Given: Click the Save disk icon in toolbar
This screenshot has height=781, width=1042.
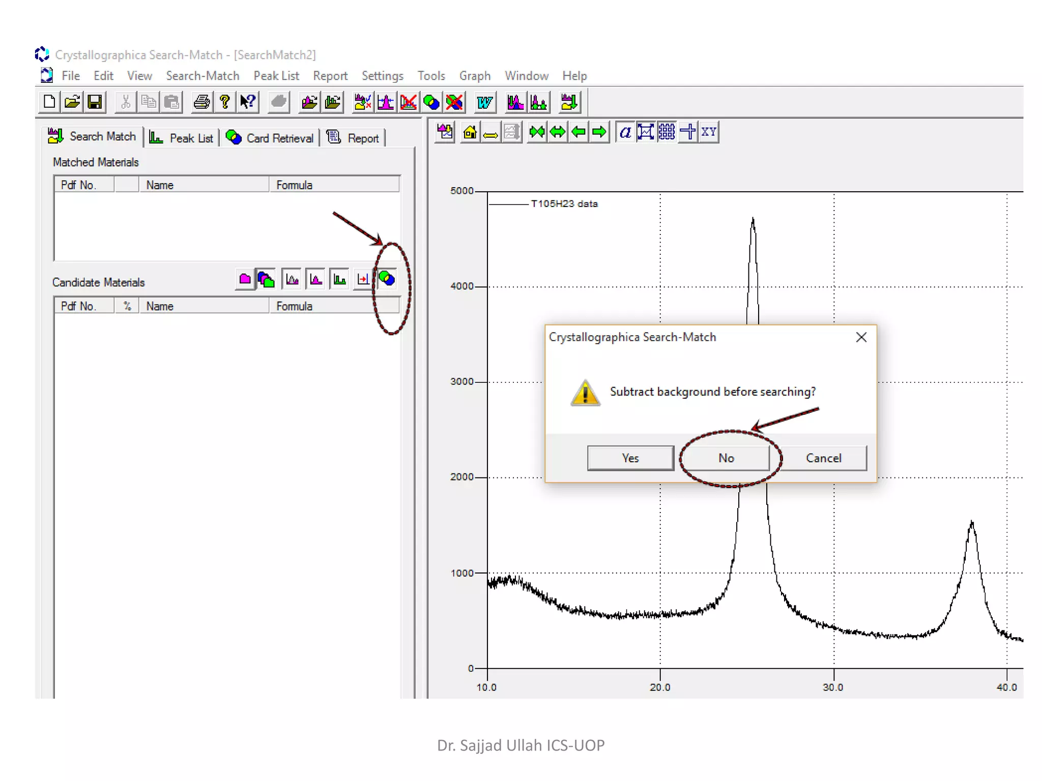Looking at the screenshot, I should pyautogui.click(x=95, y=102).
